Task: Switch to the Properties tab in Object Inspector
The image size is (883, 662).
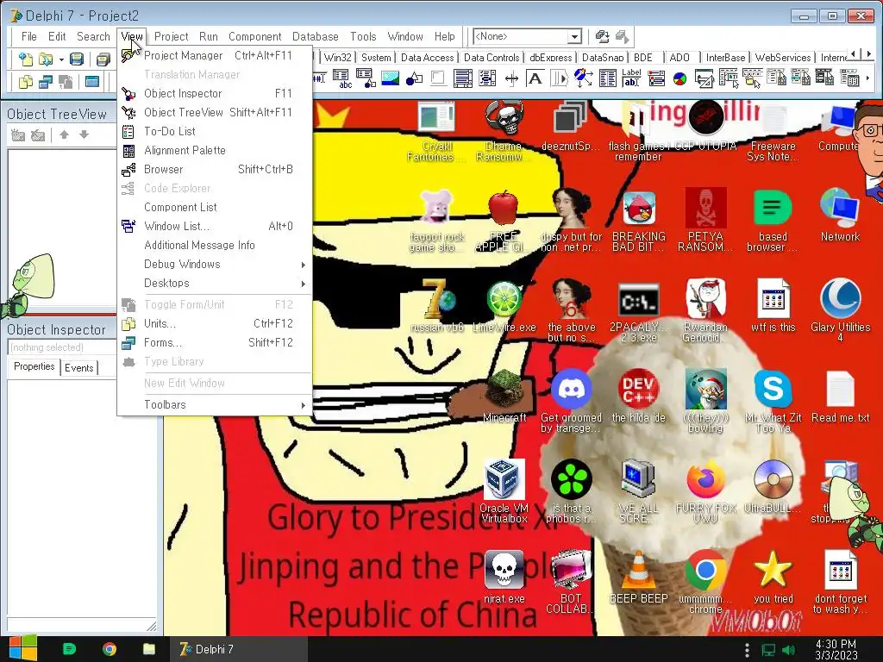Action: pyautogui.click(x=34, y=366)
